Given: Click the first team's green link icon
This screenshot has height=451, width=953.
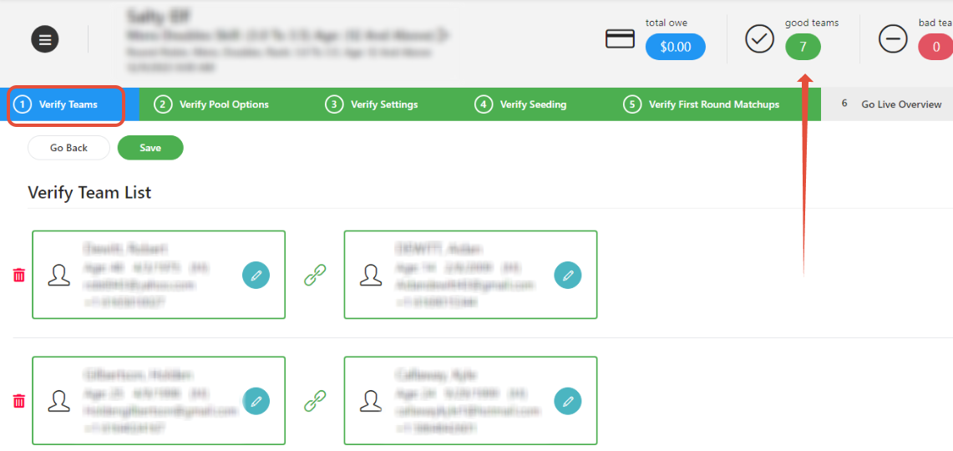Looking at the screenshot, I should pyautogui.click(x=315, y=275).
